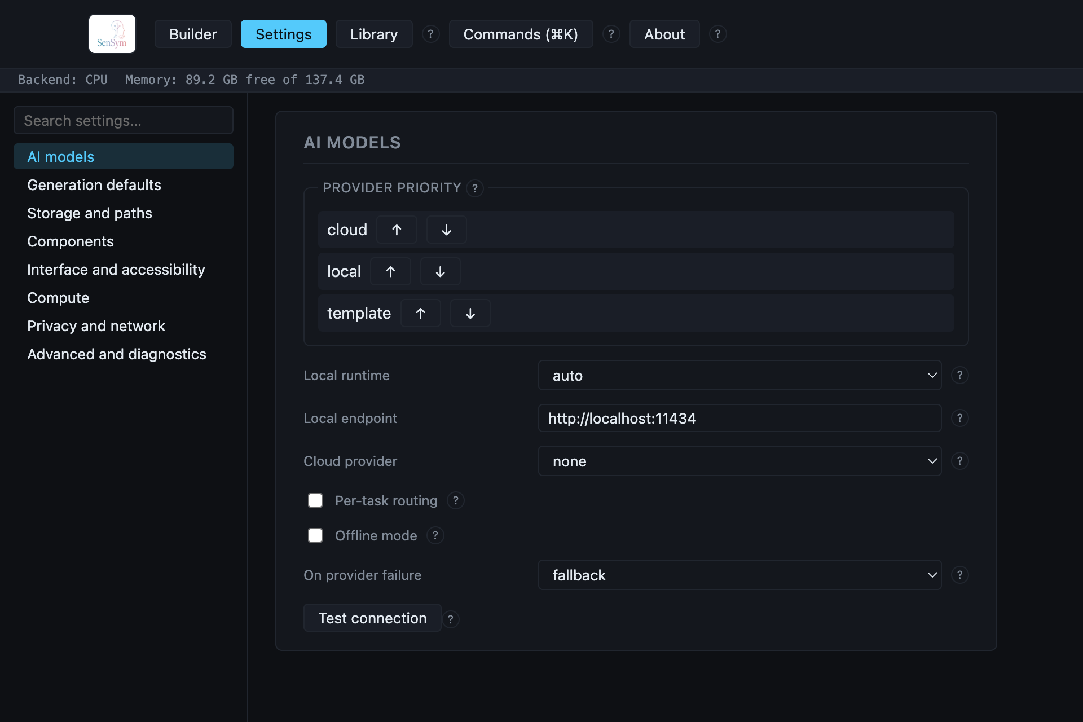This screenshot has width=1083, height=722.
Task: Enable Offline mode checkbox
Action: [x=315, y=535]
